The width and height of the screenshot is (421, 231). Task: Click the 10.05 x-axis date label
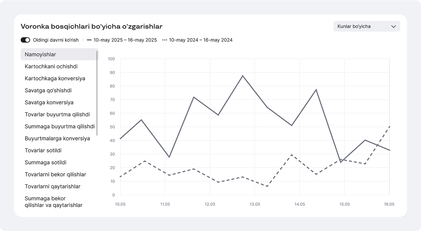pos(120,204)
